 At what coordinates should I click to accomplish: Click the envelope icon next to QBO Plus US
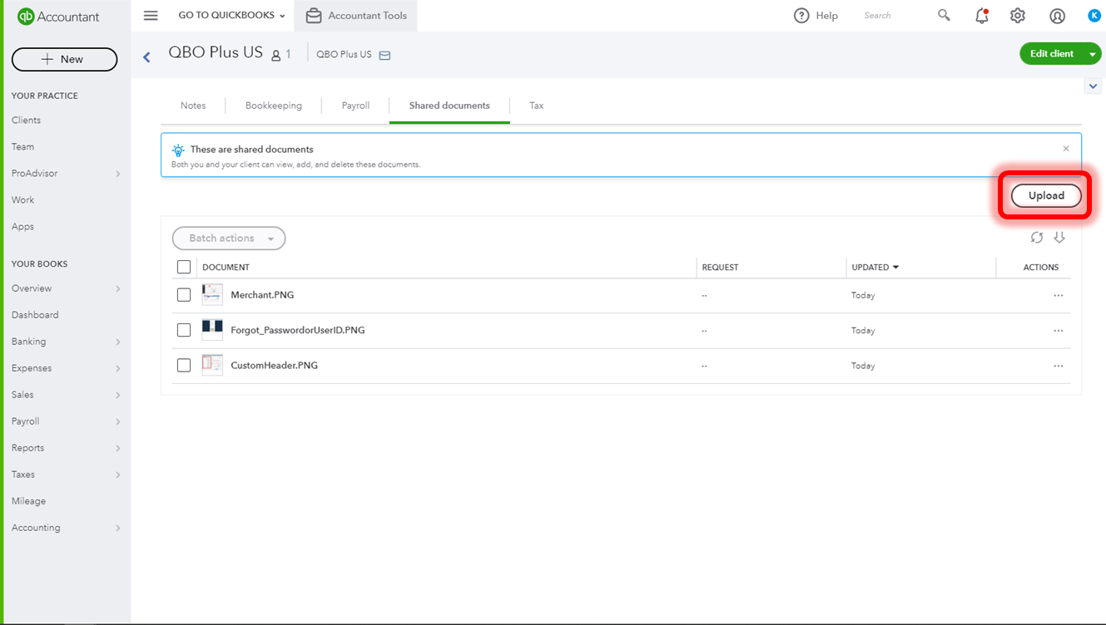click(x=384, y=54)
